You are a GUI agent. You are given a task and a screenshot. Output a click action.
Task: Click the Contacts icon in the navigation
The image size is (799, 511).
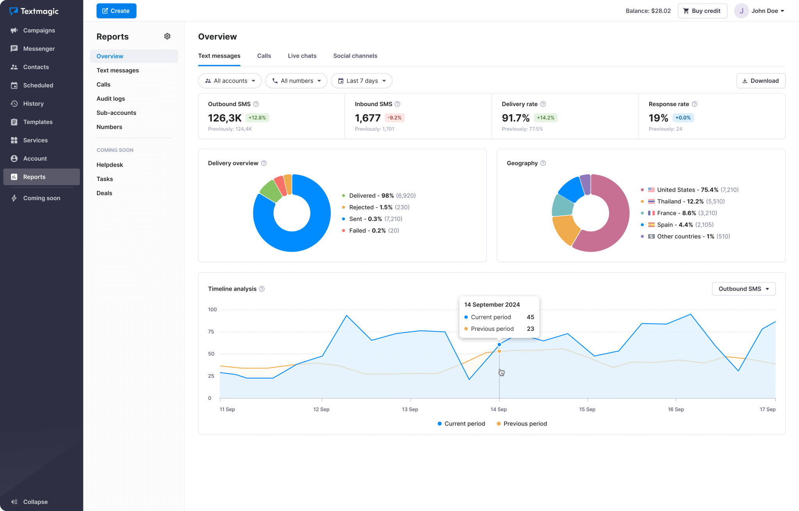(14, 67)
